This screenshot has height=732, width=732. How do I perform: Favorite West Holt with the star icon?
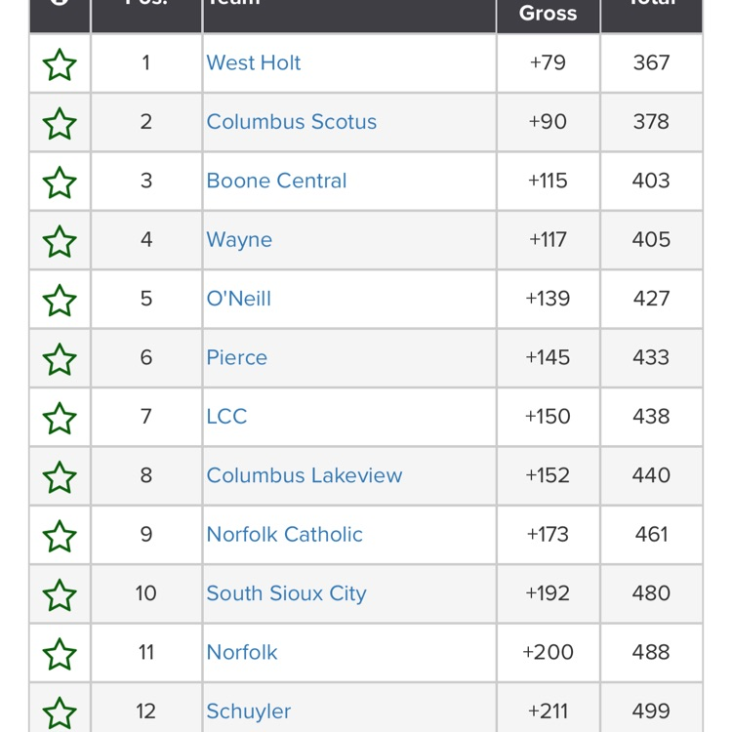click(x=60, y=64)
